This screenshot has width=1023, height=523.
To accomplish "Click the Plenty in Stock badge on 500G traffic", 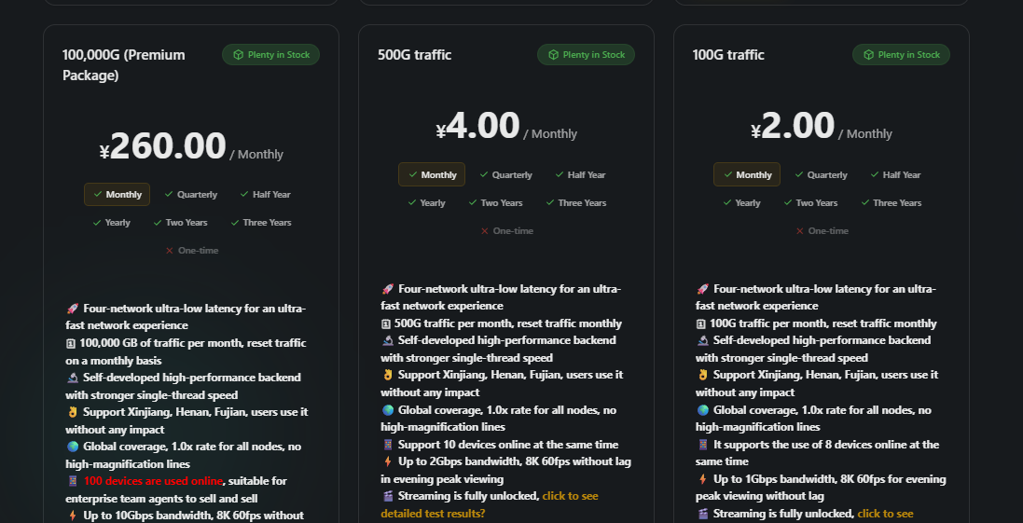I will pos(586,55).
